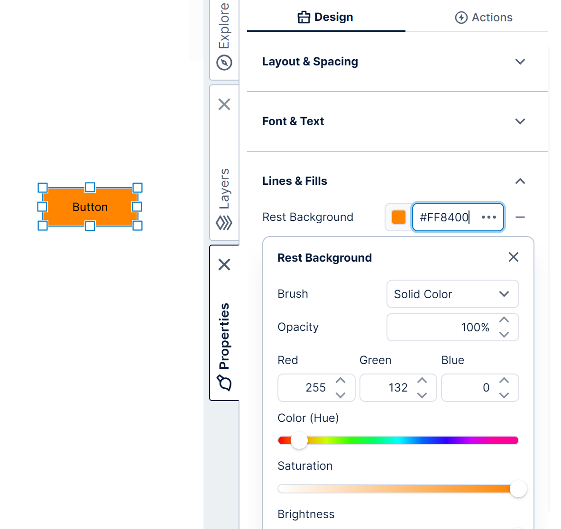Click the Properties paintbrush icon
This screenshot has width=561, height=529.
tap(224, 382)
